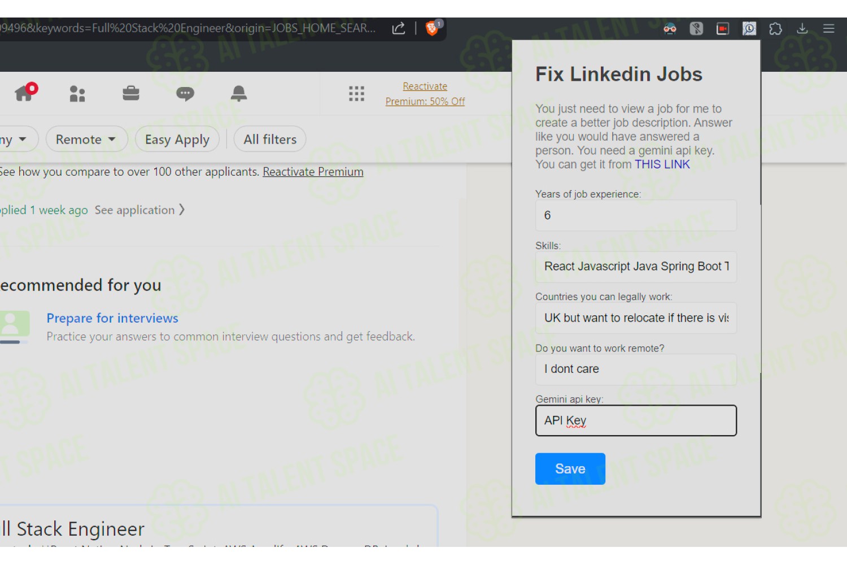Open browser downloads icon
847x565 pixels.
[x=802, y=29]
